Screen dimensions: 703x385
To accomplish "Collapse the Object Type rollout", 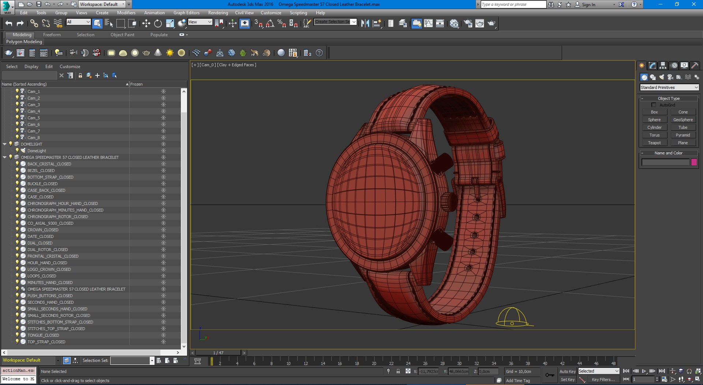I will click(x=669, y=98).
